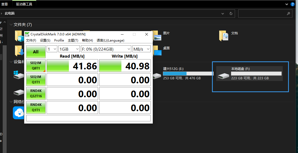
Task: Open the 设置(S) settings menu
Action: (45, 40)
